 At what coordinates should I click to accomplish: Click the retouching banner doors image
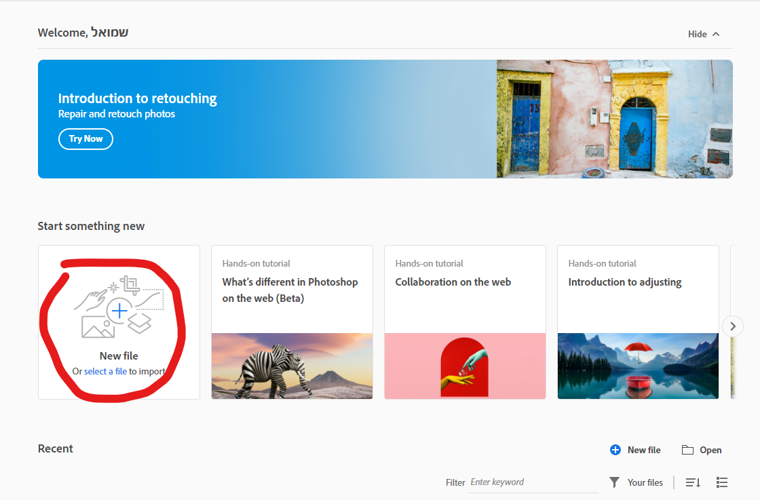(615, 119)
